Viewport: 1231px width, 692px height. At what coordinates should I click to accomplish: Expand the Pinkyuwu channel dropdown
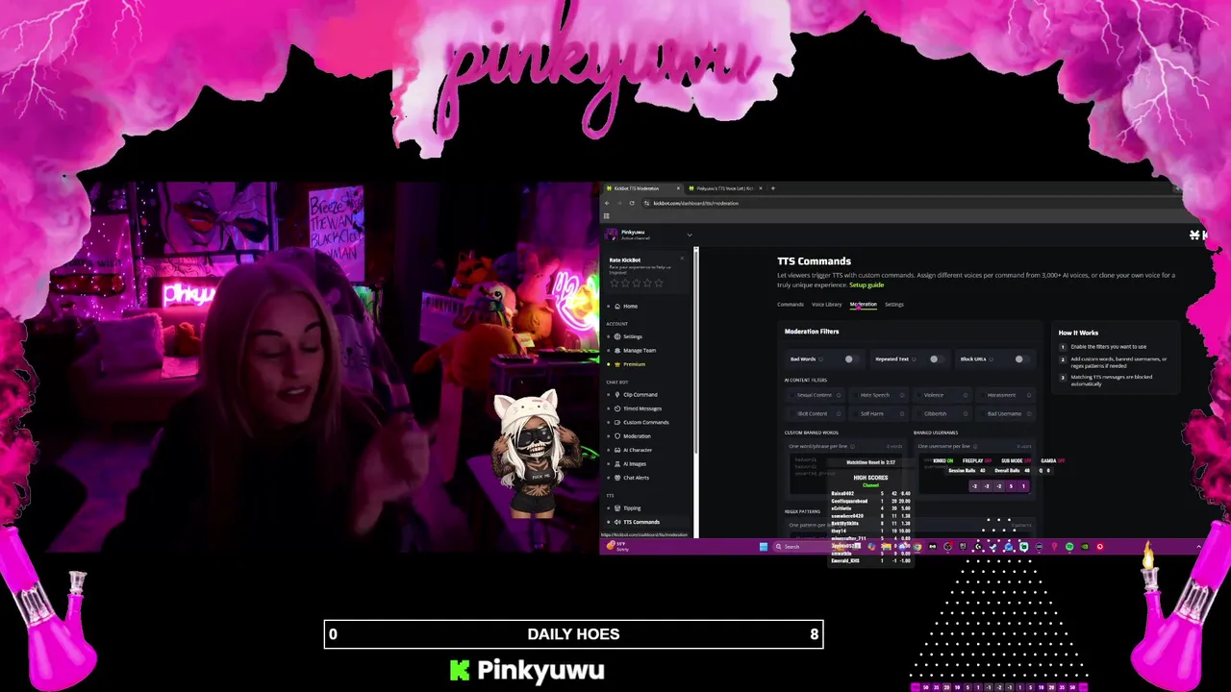[x=689, y=235]
